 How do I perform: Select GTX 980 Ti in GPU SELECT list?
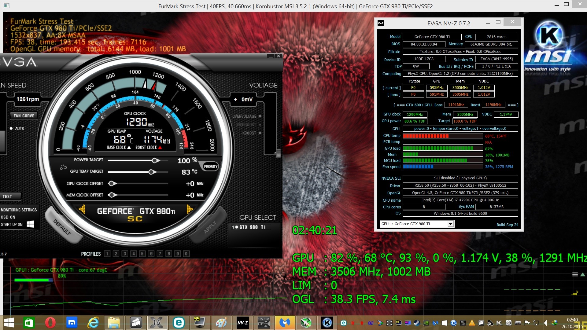point(249,227)
